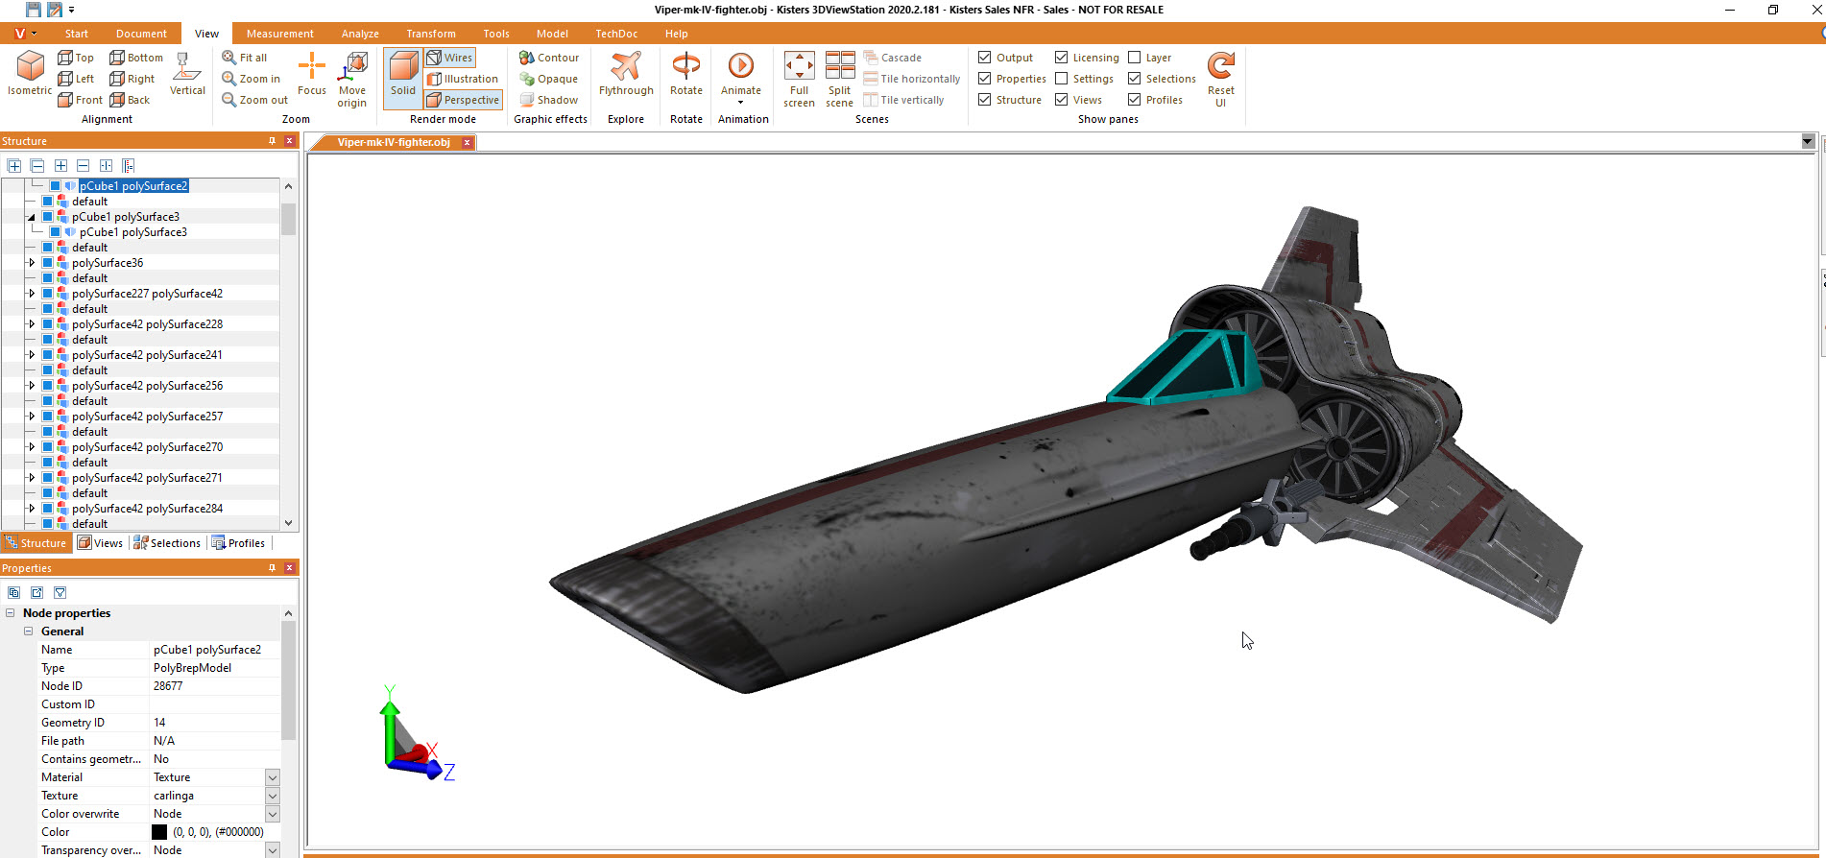Select polySurface42 polySurface270 in tree
The height and width of the screenshot is (858, 1826).
[147, 447]
